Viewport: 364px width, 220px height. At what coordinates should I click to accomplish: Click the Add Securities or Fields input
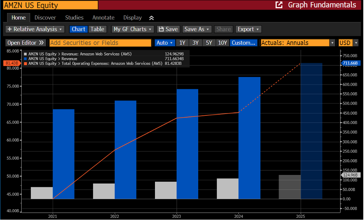(x=100, y=43)
